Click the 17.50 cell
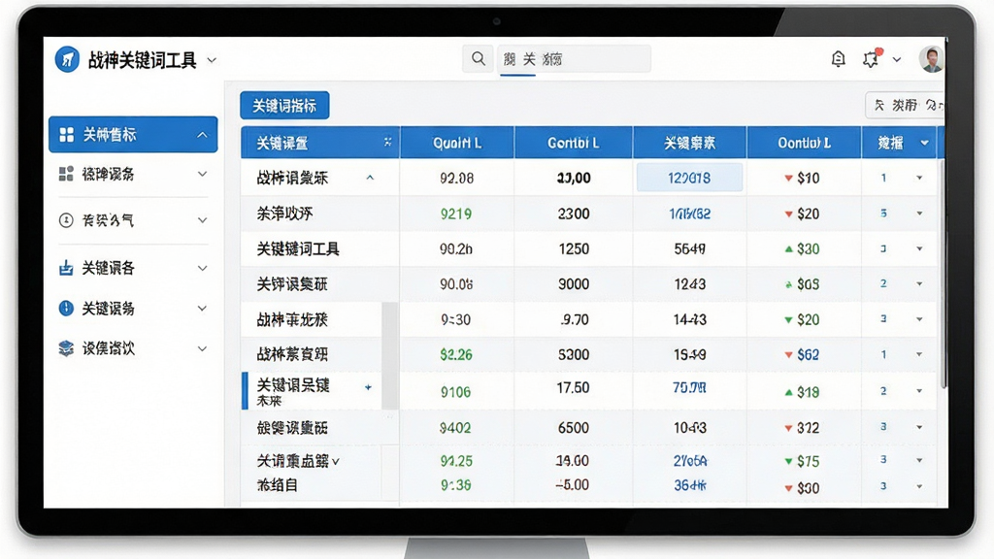994x559 pixels. pos(573,387)
